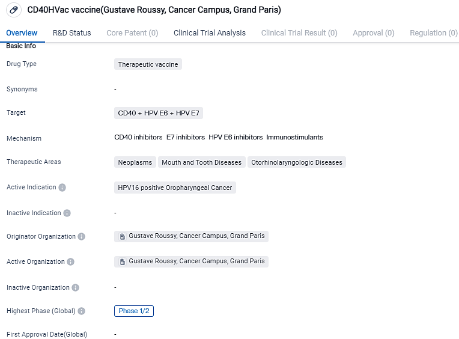Click document icon in Originator Organization tag

tap(123, 237)
